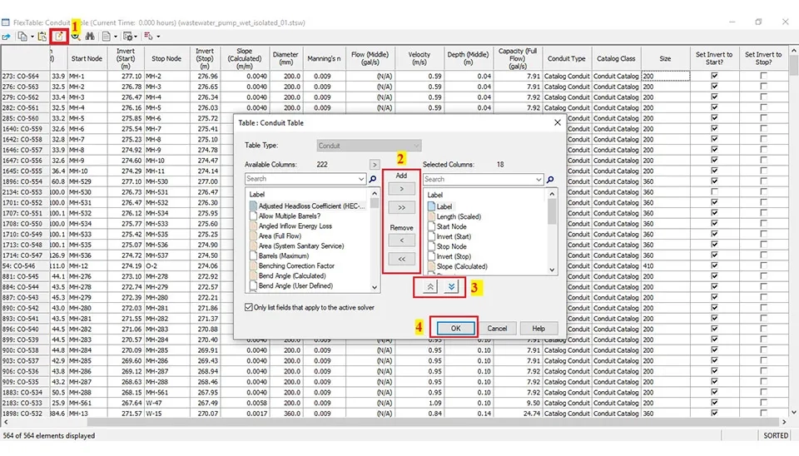Click the Export arrow icon in the toolbar
Image resolution: width=799 pixels, height=456 pixels.
[7, 37]
